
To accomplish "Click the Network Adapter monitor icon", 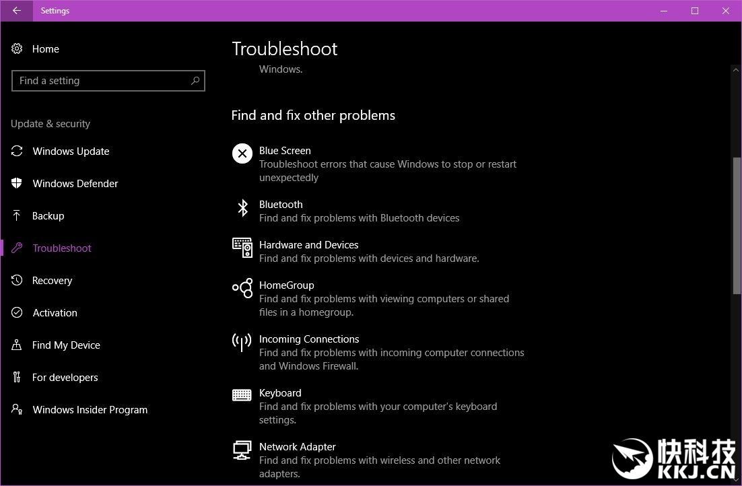I will click(x=242, y=450).
